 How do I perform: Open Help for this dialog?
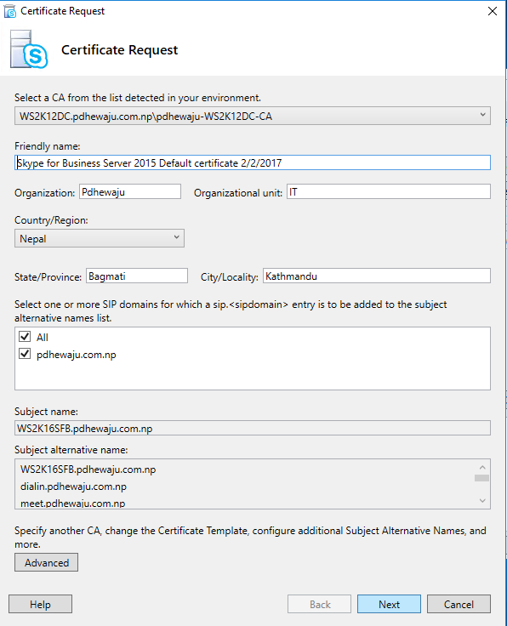40,604
